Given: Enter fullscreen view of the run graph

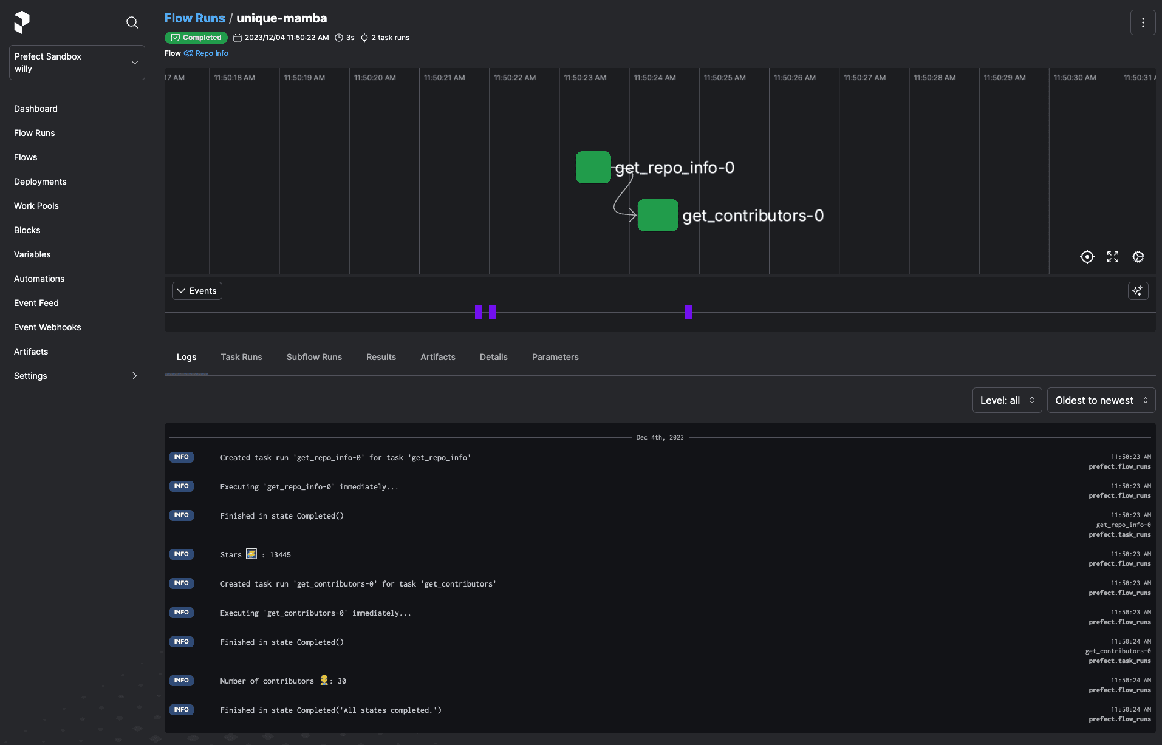Looking at the screenshot, I should coord(1112,257).
